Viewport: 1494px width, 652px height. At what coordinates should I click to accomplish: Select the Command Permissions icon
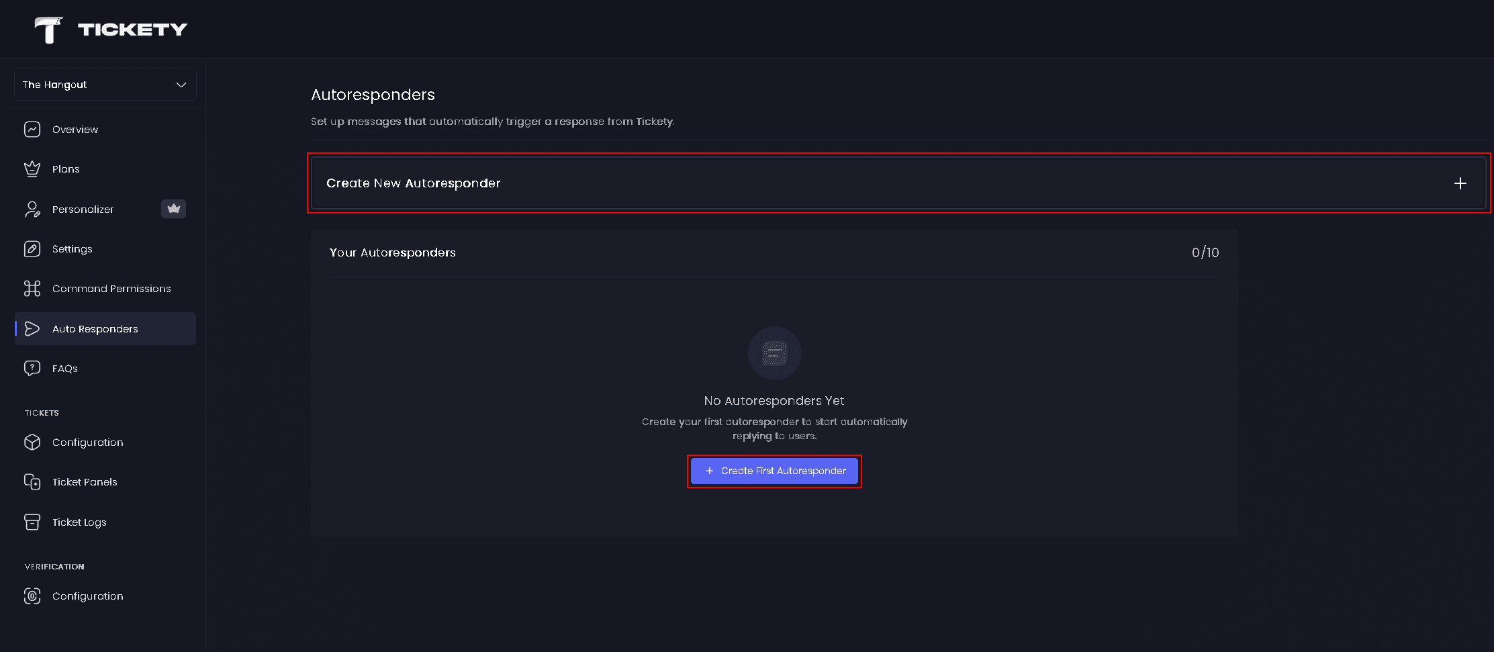point(32,288)
